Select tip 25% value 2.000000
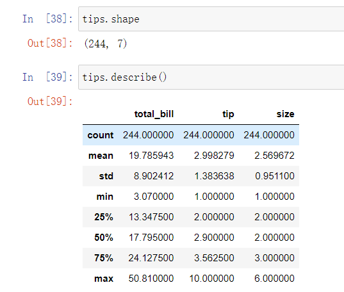 coord(214,217)
